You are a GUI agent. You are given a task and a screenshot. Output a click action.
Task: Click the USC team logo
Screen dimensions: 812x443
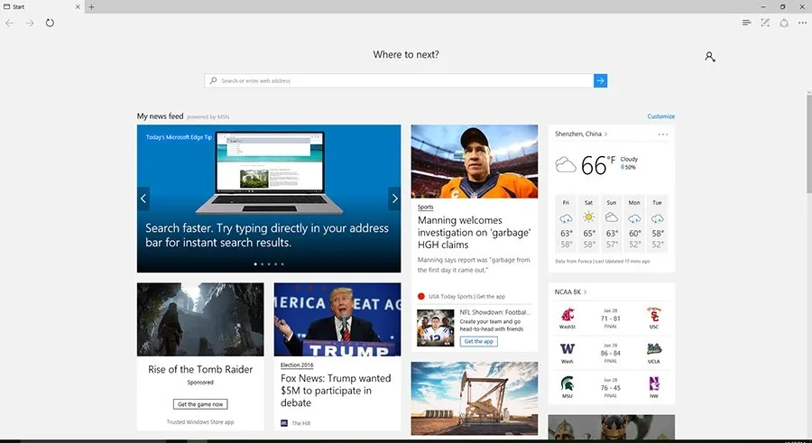[x=654, y=315]
